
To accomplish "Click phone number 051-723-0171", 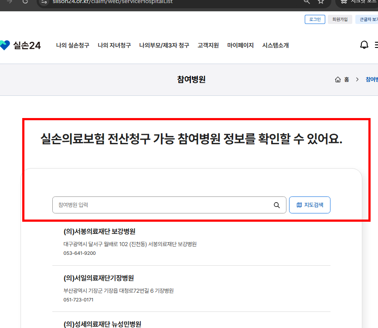I will click(x=78, y=300).
